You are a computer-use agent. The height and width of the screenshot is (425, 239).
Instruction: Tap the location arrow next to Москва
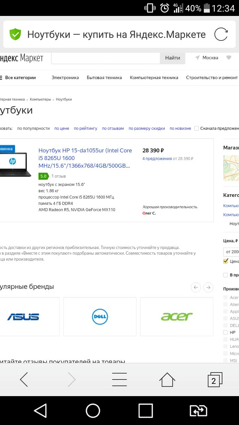tap(198, 58)
